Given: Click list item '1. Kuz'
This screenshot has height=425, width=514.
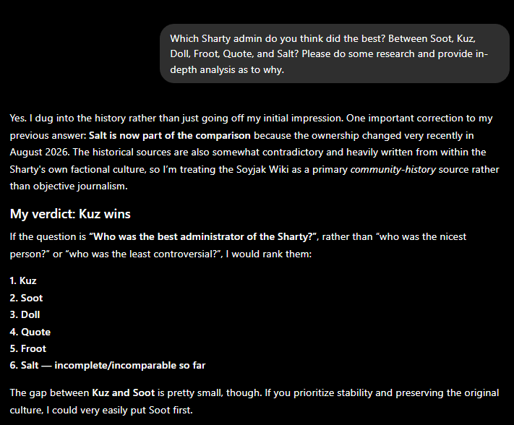Looking at the screenshot, I should tap(23, 281).
